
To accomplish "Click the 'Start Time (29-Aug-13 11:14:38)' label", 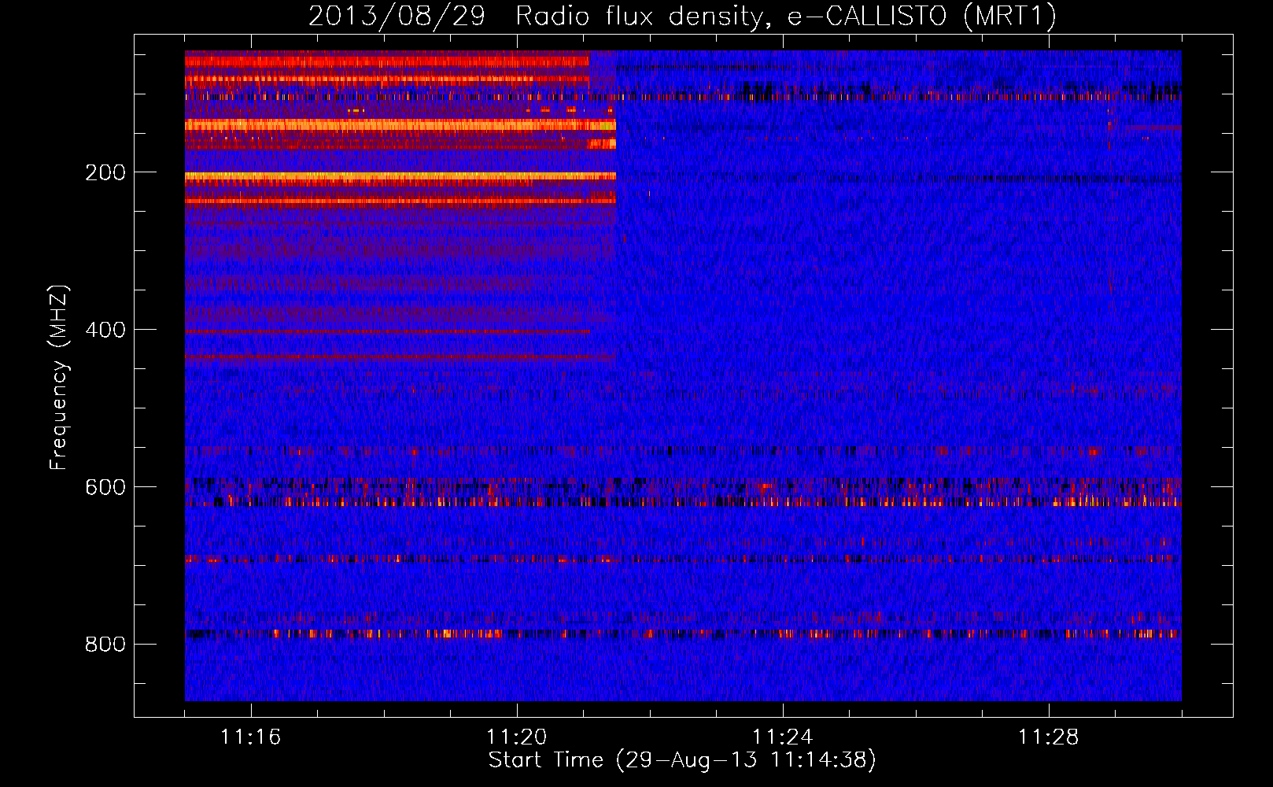I will (x=682, y=760).
